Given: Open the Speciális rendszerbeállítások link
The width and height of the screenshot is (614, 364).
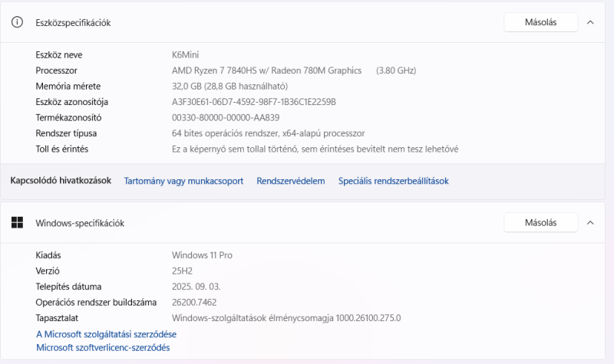Looking at the screenshot, I should pyautogui.click(x=393, y=181).
